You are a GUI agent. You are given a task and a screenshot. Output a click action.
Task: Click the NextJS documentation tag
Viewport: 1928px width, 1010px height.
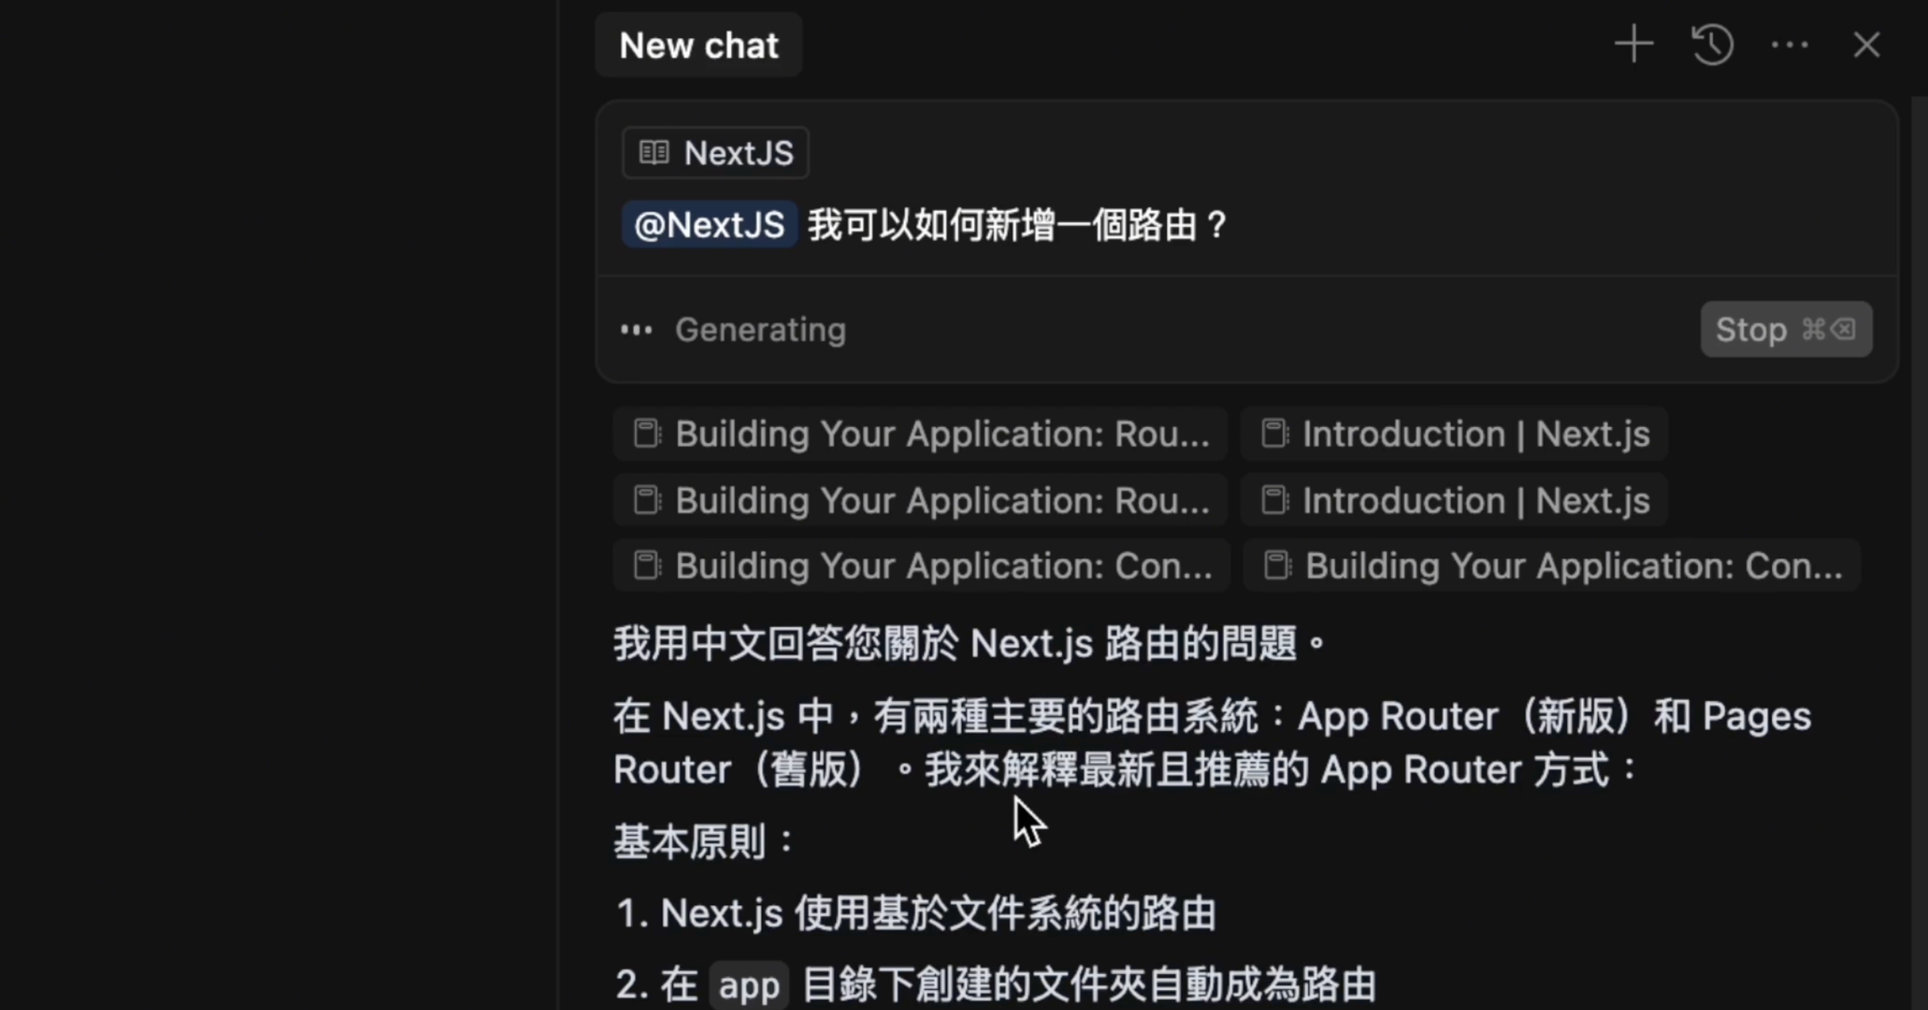pos(714,152)
